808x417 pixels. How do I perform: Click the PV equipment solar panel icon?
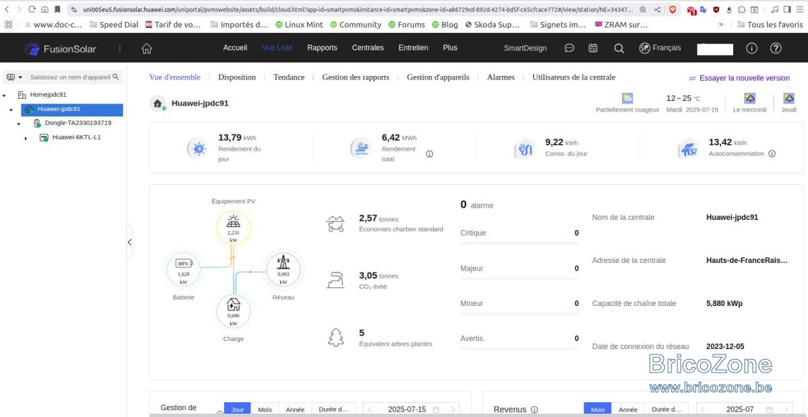click(x=233, y=228)
